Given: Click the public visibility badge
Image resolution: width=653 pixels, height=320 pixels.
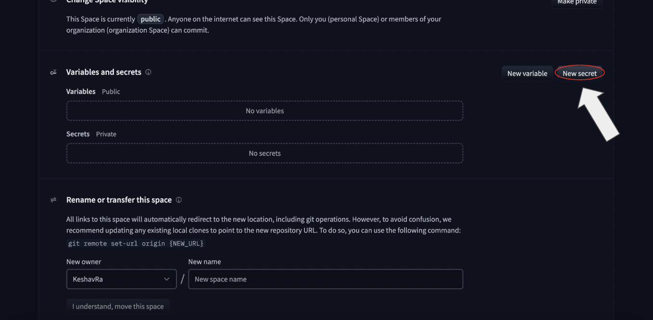Looking at the screenshot, I should point(151,19).
